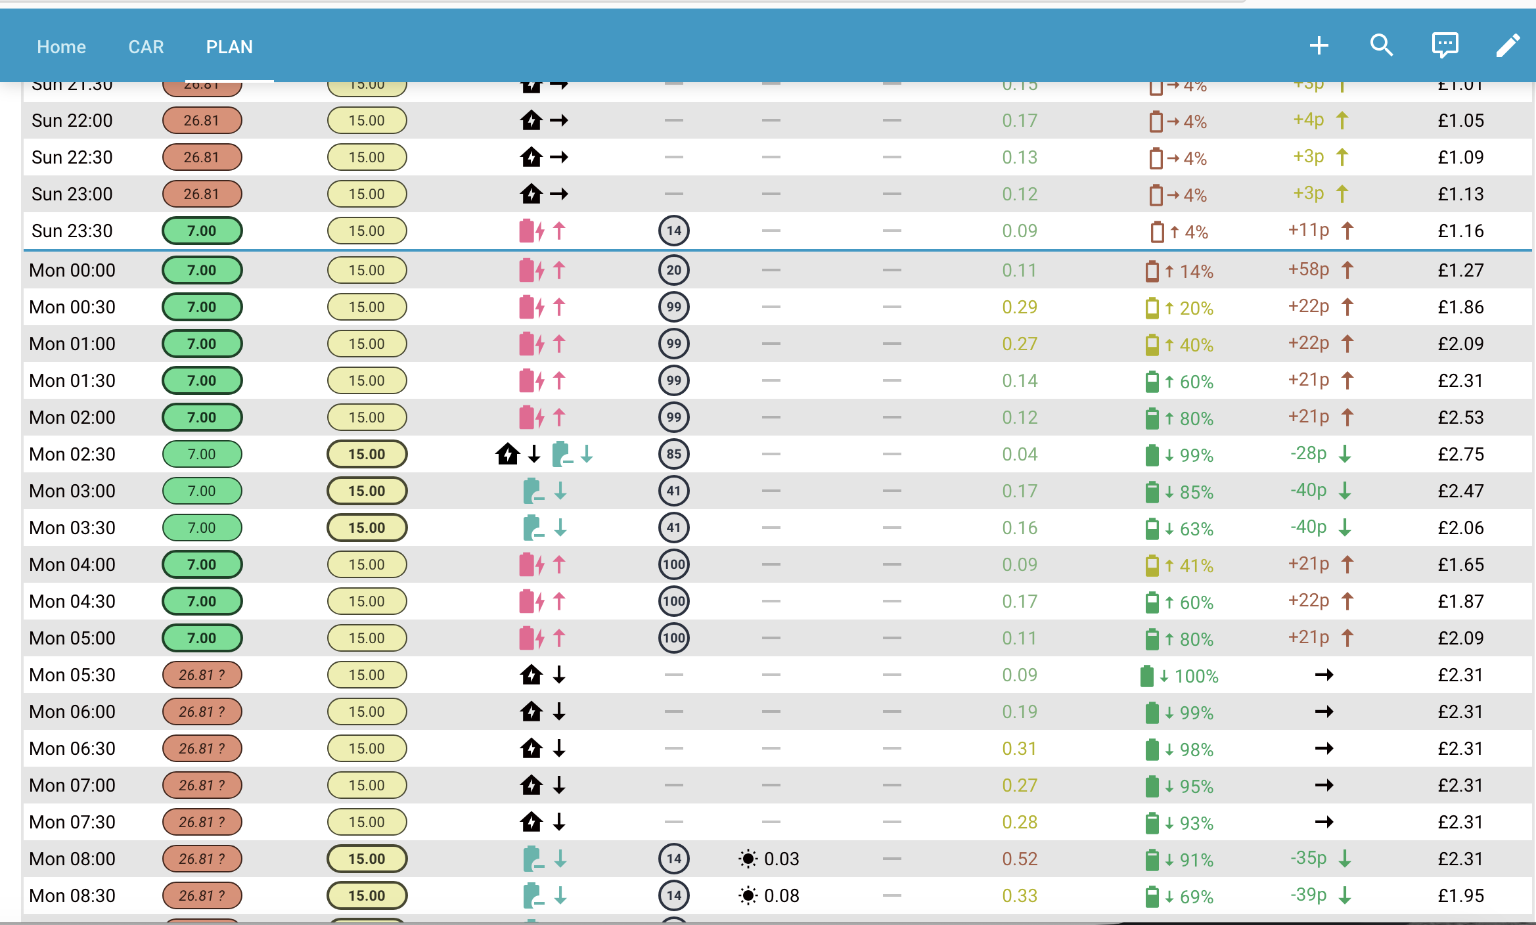Switch to the Home tab

click(x=61, y=47)
